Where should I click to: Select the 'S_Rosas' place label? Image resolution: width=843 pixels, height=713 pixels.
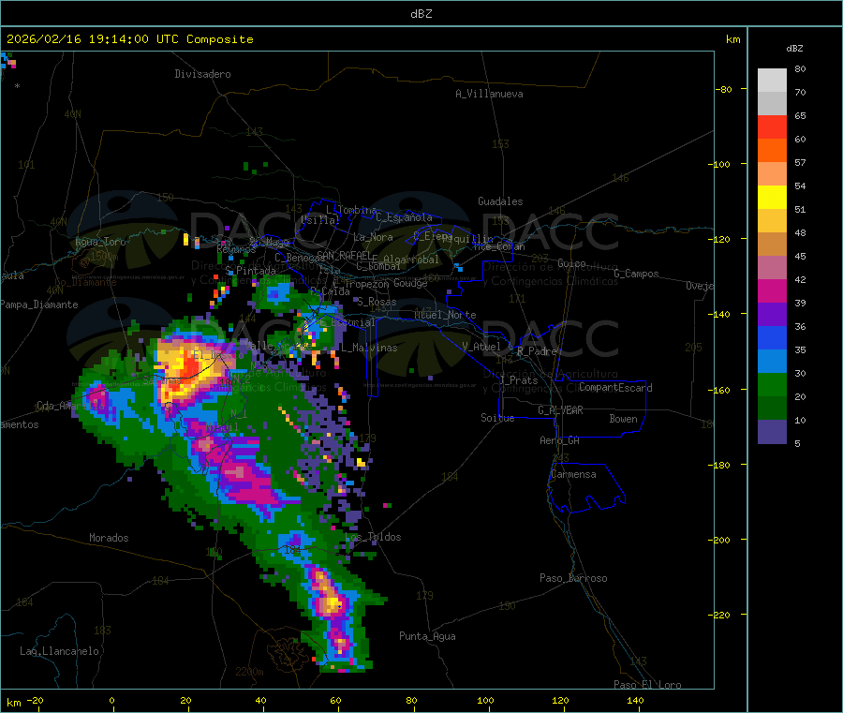[377, 302]
